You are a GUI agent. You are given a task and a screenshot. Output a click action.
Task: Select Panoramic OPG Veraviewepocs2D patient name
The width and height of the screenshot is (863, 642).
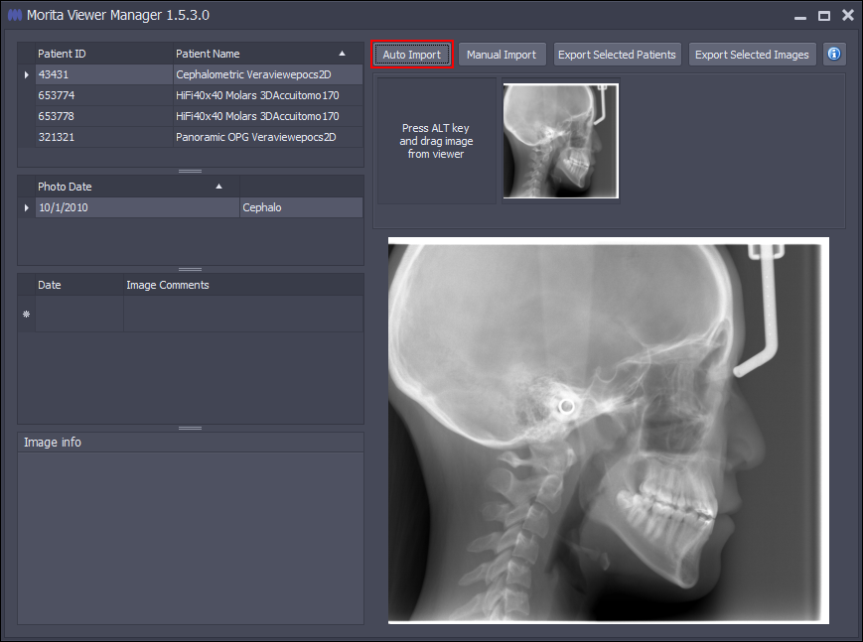click(x=268, y=137)
